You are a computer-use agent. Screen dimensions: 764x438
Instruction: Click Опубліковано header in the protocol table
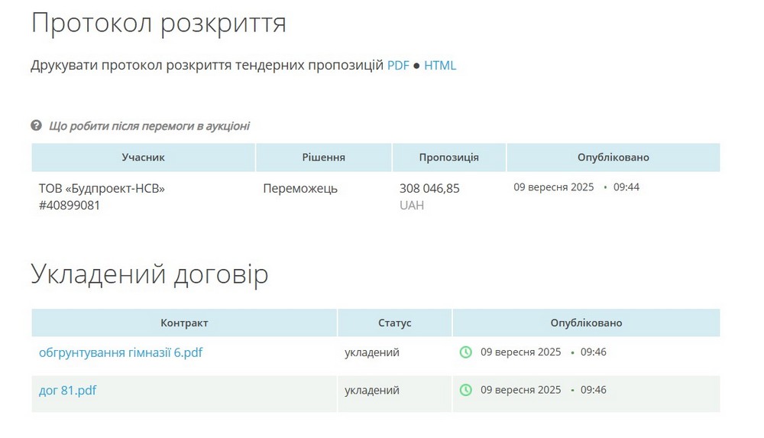click(x=613, y=157)
